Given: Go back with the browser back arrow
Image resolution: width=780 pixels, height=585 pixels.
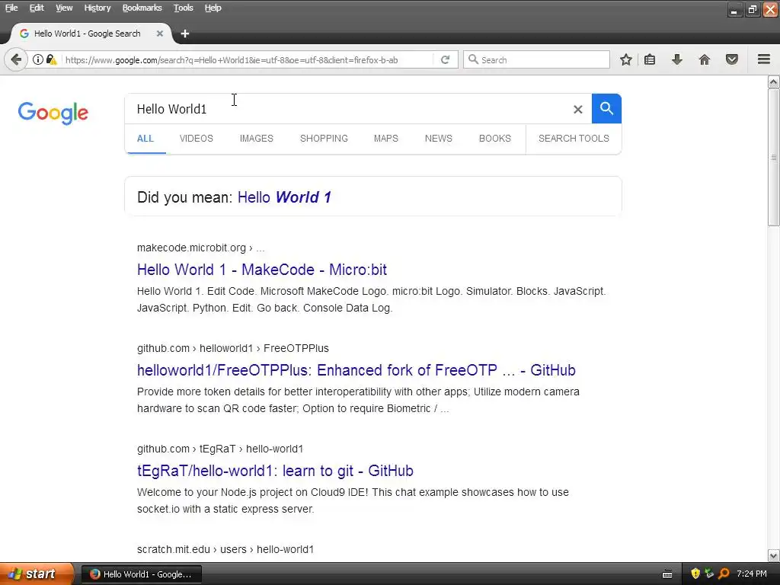Looking at the screenshot, I should pyautogui.click(x=16, y=59).
